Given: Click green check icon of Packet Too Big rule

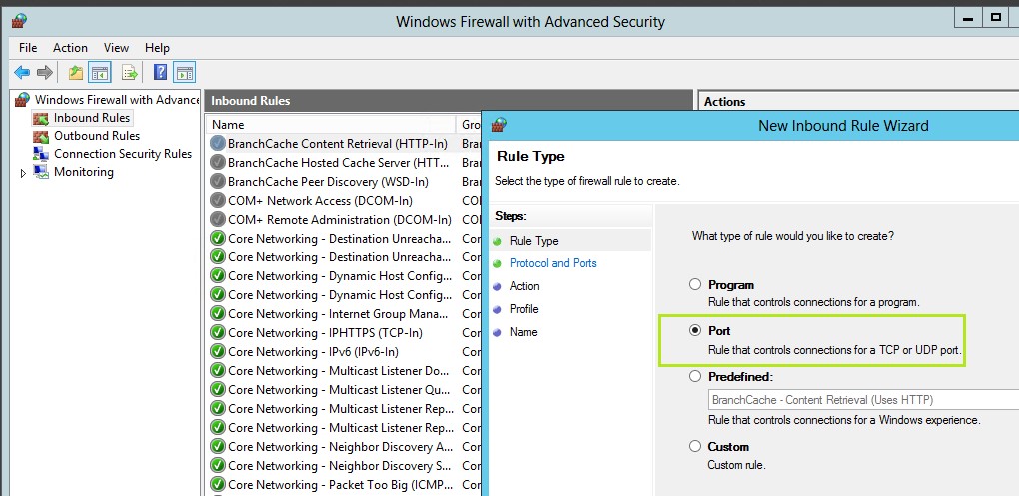Looking at the screenshot, I should tap(218, 485).
